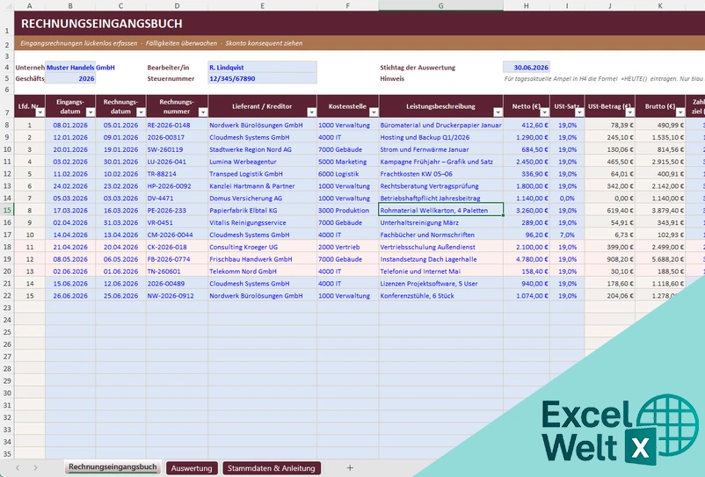
Task: Click the Steuernummer field 12/345/67890
Action: [x=262, y=78]
